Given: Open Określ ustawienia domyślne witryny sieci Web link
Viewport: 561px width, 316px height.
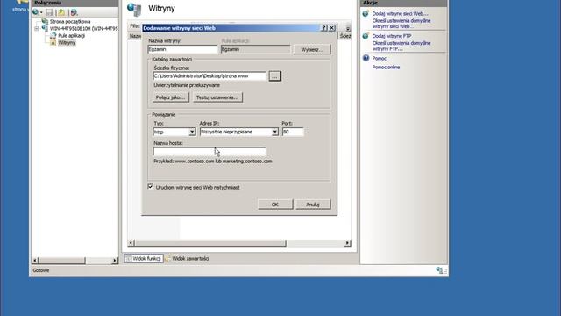Looking at the screenshot, I should pyautogui.click(x=401, y=24).
